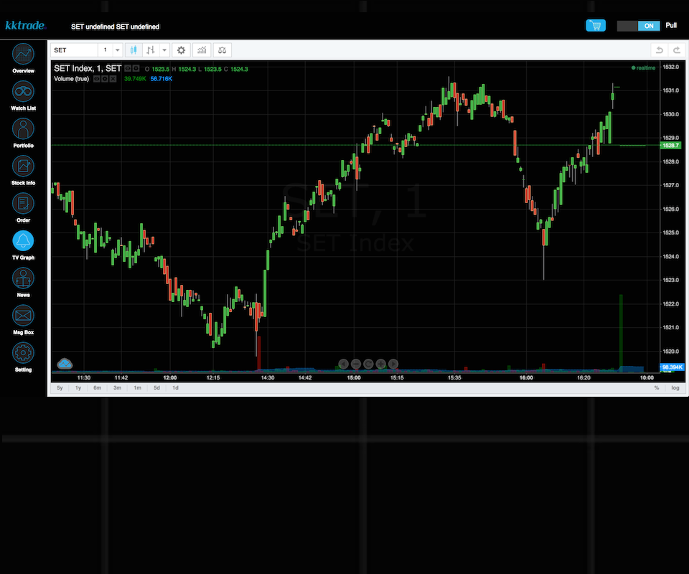Open settings gear for Volume indicator
This screenshot has width=689, height=574.
click(x=105, y=79)
